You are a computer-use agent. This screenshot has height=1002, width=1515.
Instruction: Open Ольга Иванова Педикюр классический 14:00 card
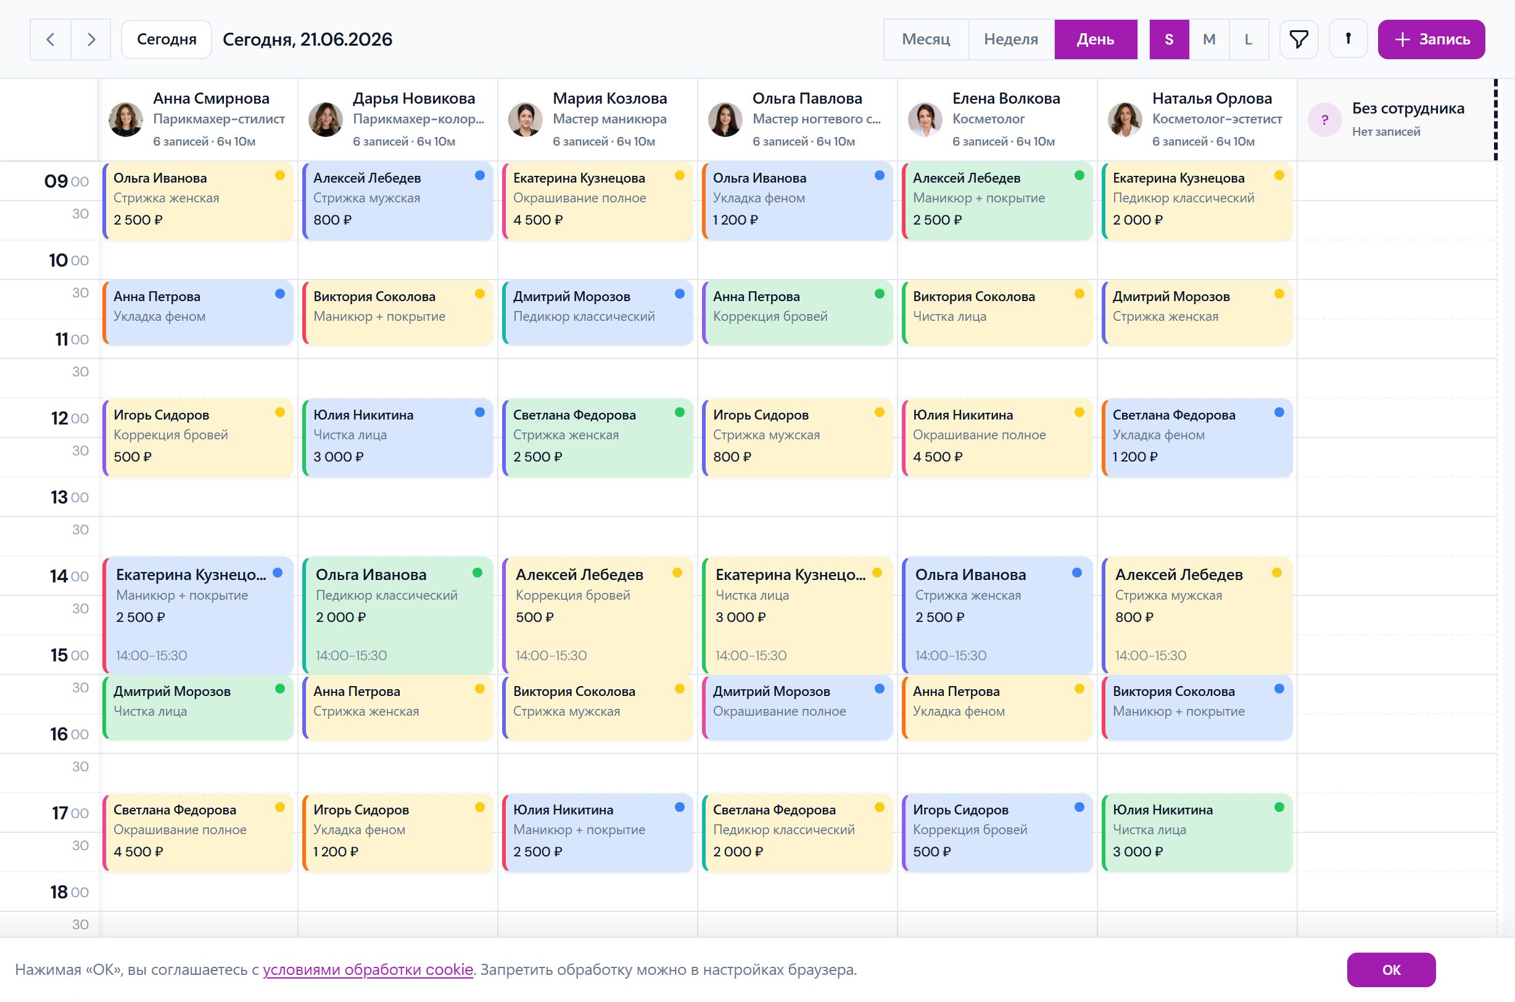(x=398, y=615)
